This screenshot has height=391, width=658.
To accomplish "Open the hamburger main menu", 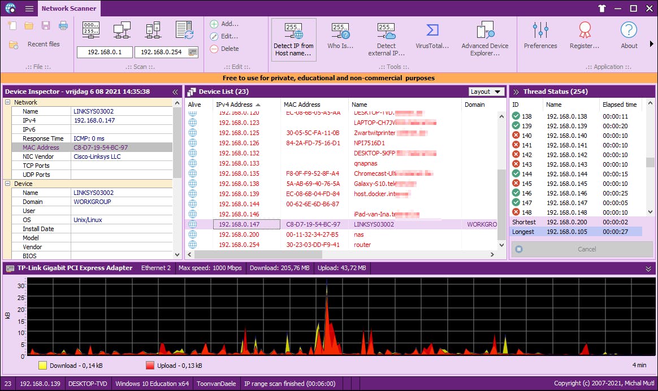I will click(x=29, y=8).
